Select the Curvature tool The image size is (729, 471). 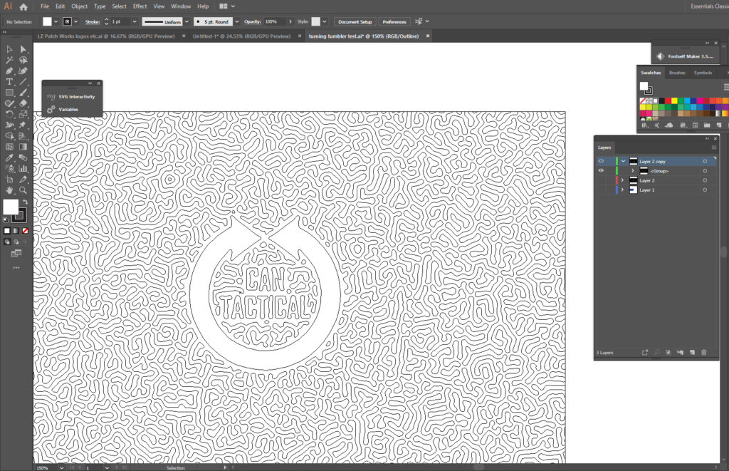23,71
